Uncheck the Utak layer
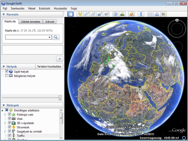Screen dimensions: 188x141 pos(9,118)
